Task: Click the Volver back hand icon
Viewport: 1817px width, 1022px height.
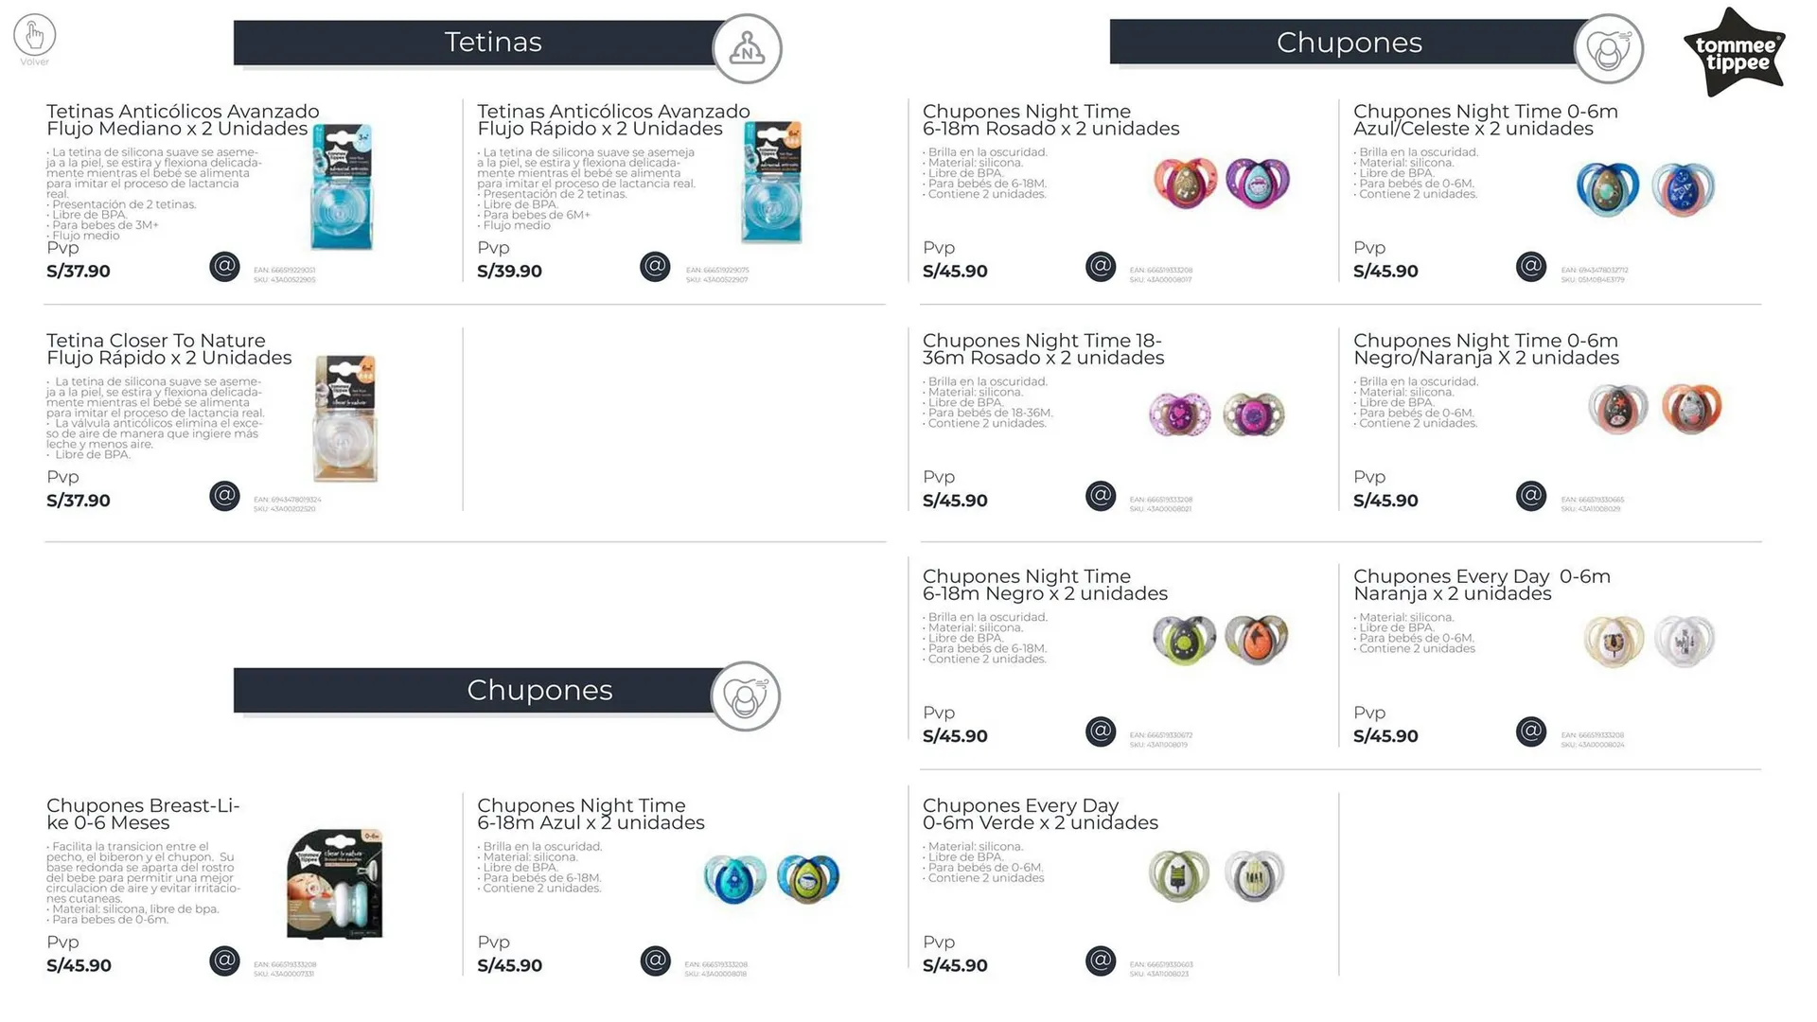Action: click(35, 36)
